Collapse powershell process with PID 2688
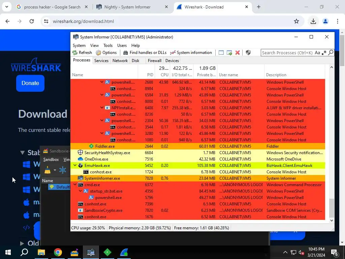This screenshot has width=345, height=259. [102, 82]
